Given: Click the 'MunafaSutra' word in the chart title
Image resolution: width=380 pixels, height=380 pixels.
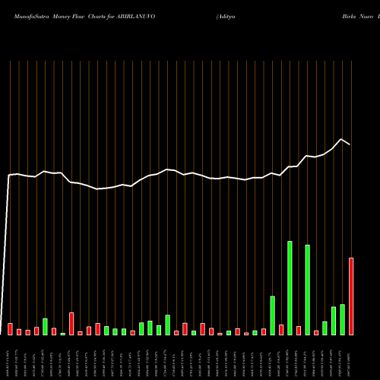Looking at the screenshot, I should click(x=31, y=17).
